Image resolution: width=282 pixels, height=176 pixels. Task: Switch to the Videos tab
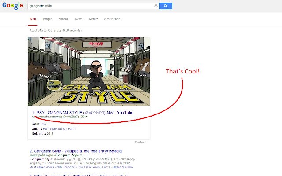coord(63,19)
